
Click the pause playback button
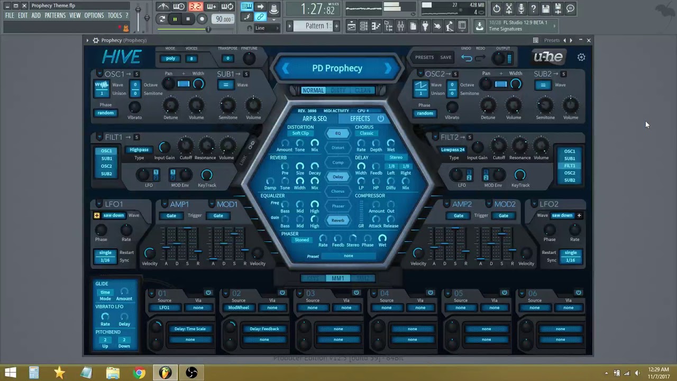click(175, 19)
